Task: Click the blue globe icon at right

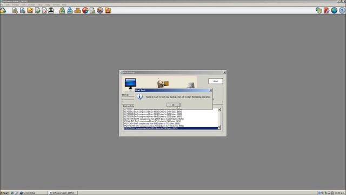Action: [x=334, y=10]
